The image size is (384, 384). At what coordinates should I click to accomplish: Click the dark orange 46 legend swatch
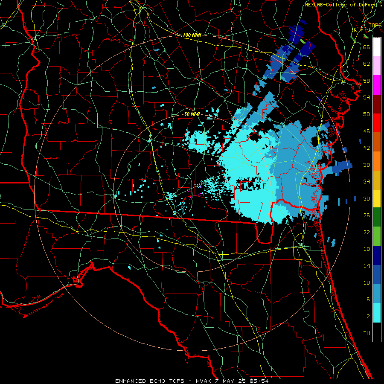pos(377,142)
